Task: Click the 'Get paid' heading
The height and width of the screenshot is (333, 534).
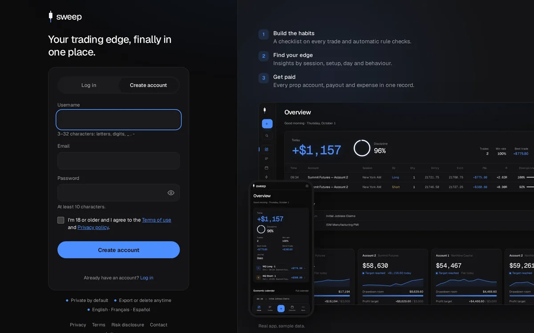Action: [284, 77]
